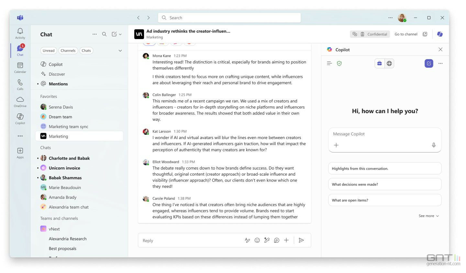Viewport: 466px width, 273px height.
Task: Open Alexandria Research channel
Action: click(x=79, y=239)
